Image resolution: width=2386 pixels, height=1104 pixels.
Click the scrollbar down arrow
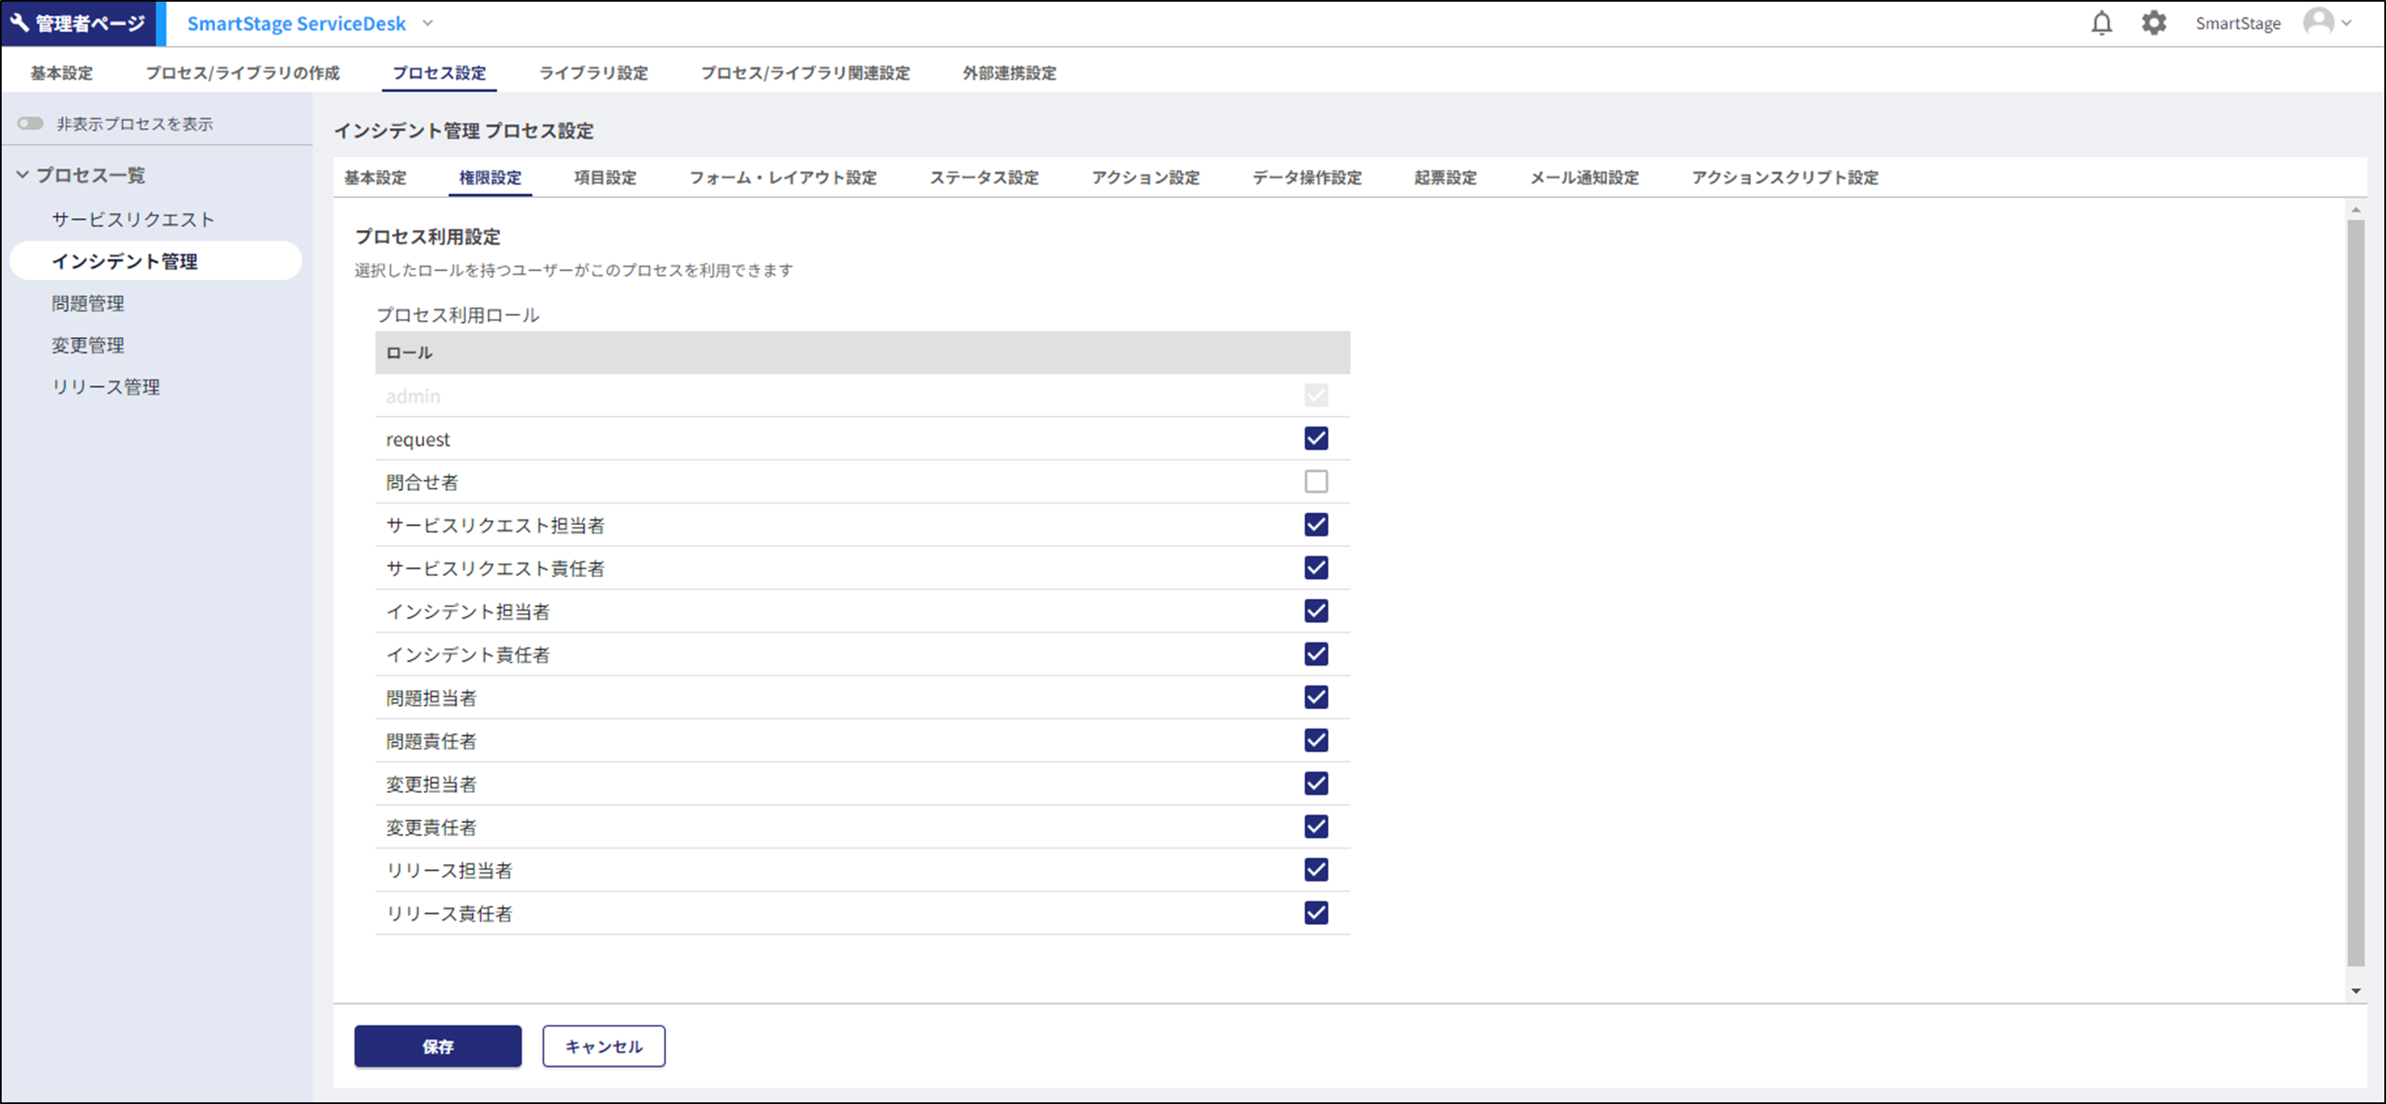[x=2355, y=991]
